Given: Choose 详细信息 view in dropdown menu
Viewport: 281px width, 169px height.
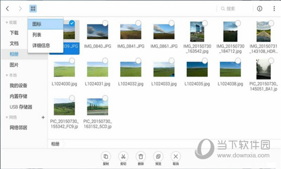Looking at the screenshot, I should (45, 45).
